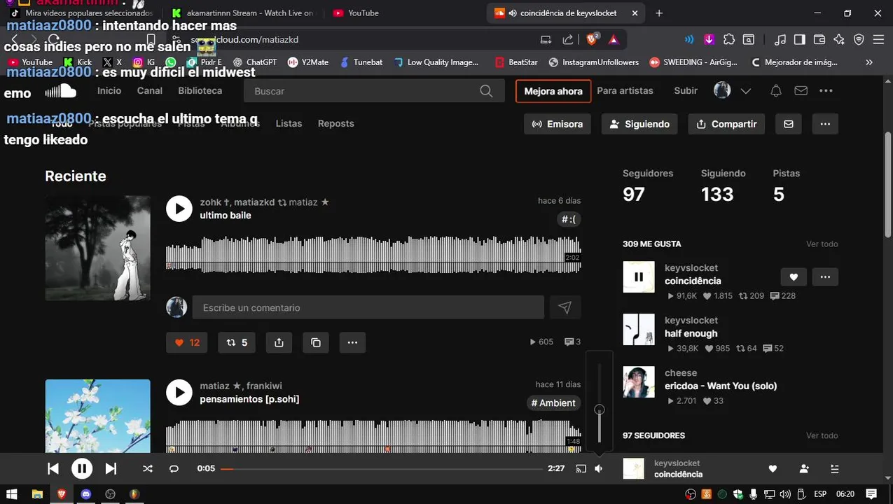Image resolution: width=893 pixels, height=504 pixels.
Task: Mute the player volume speaker icon
Action: [x=599, y=469]
